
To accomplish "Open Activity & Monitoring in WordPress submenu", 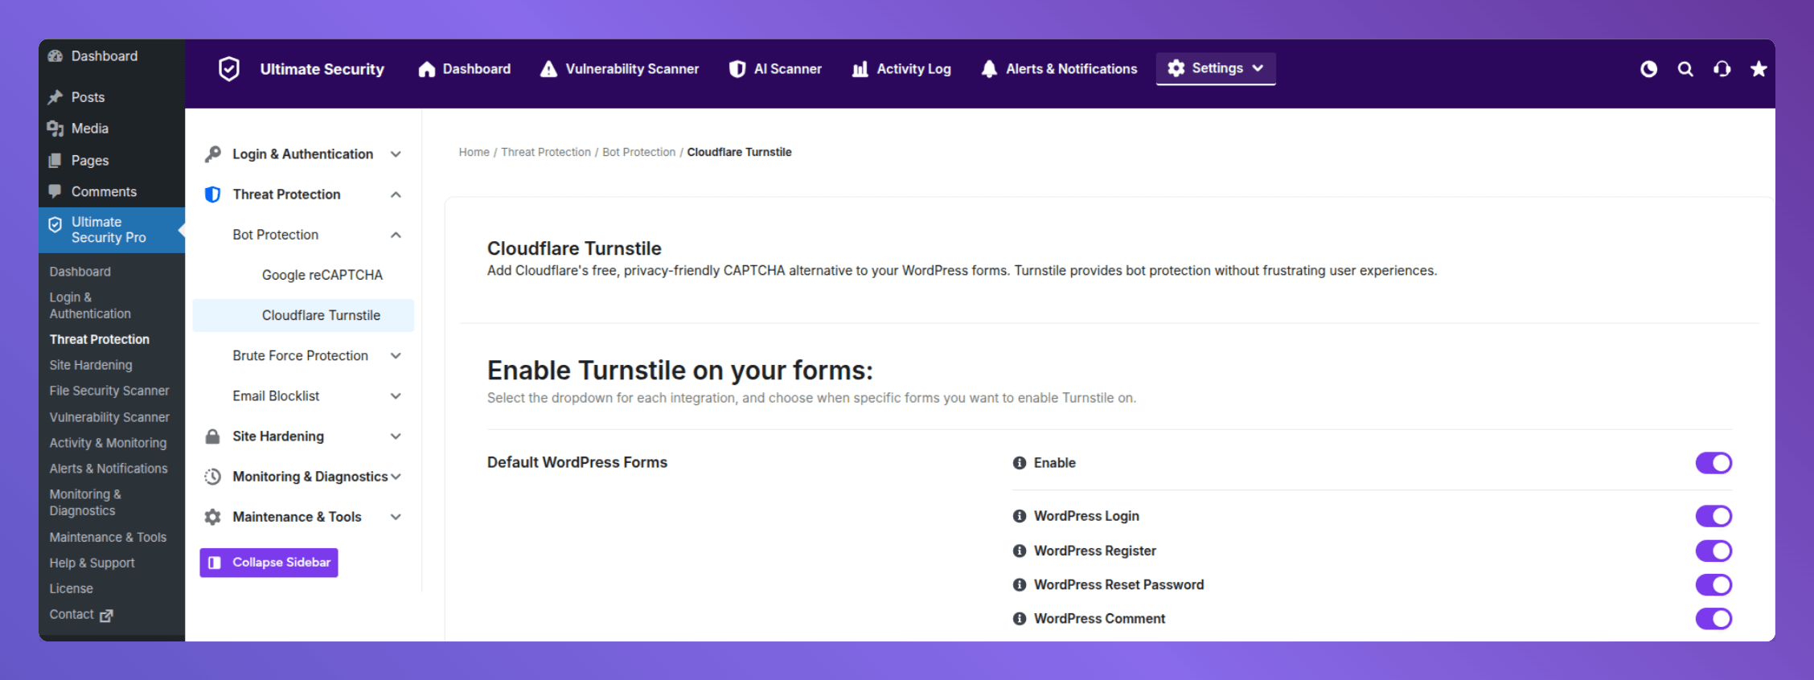I will tap(109, 443).
